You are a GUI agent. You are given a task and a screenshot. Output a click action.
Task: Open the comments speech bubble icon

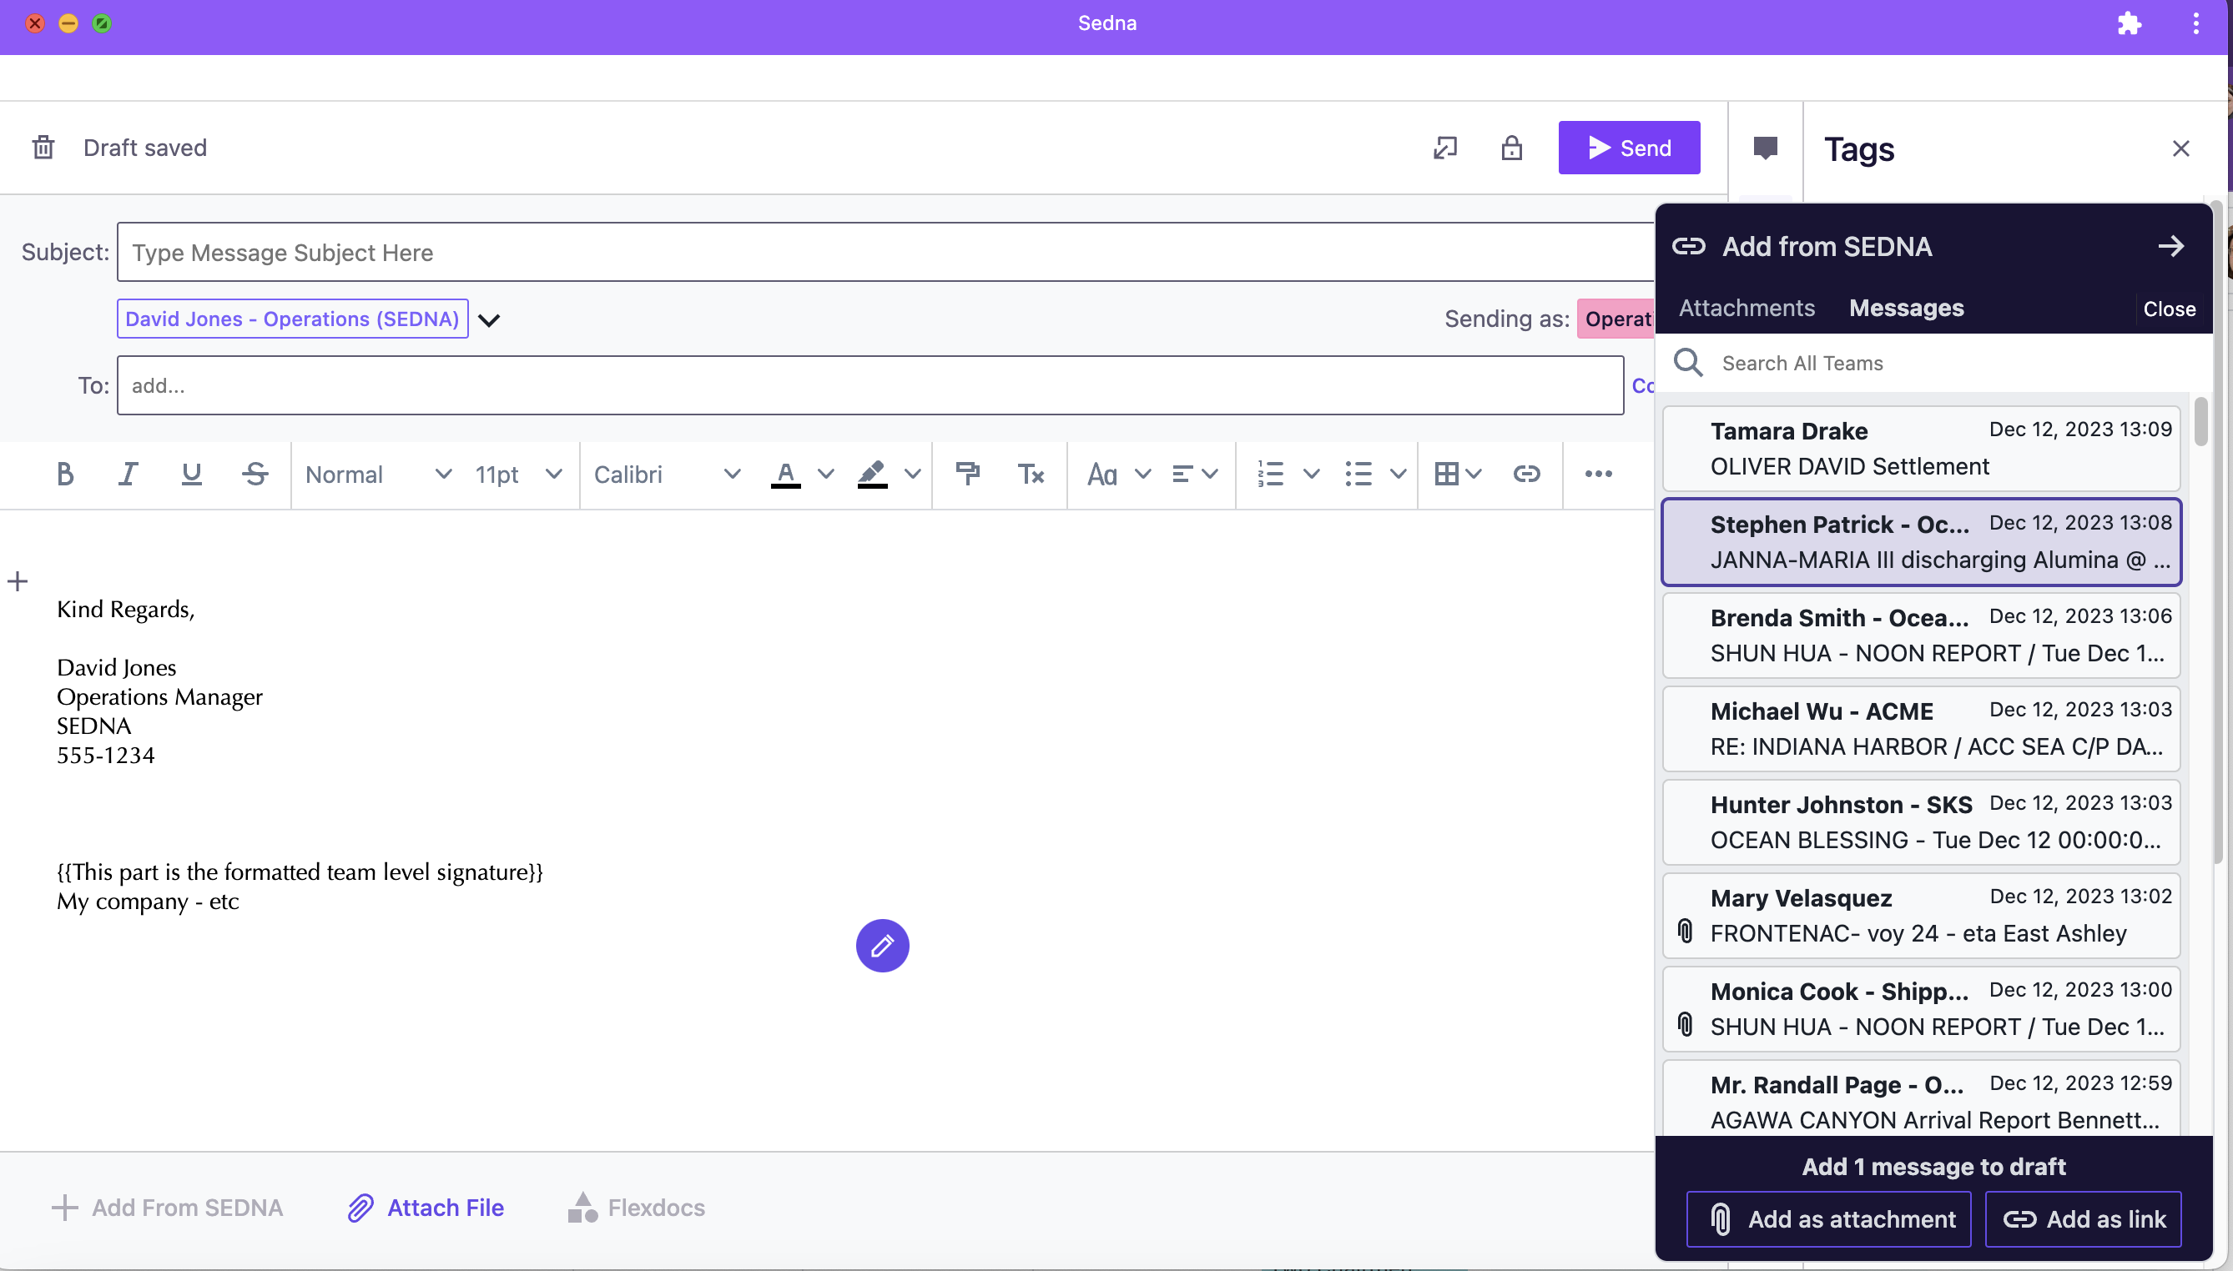coord(1765,148)
